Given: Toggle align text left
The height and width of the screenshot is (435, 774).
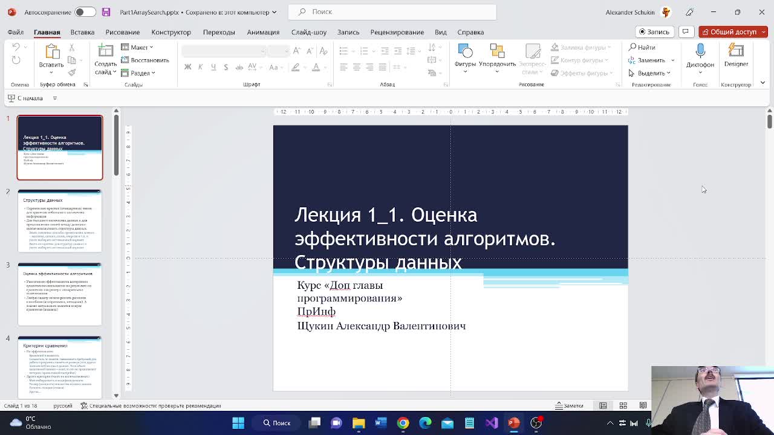Looking at the screenshot, I should click(343, 67).
